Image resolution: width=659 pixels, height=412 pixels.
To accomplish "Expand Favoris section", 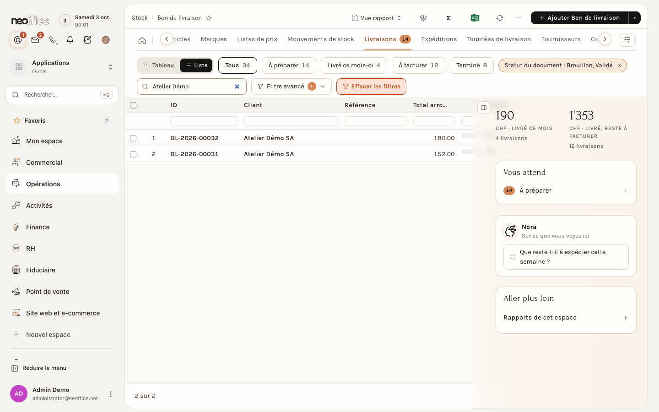I will (x=62, y=121).
